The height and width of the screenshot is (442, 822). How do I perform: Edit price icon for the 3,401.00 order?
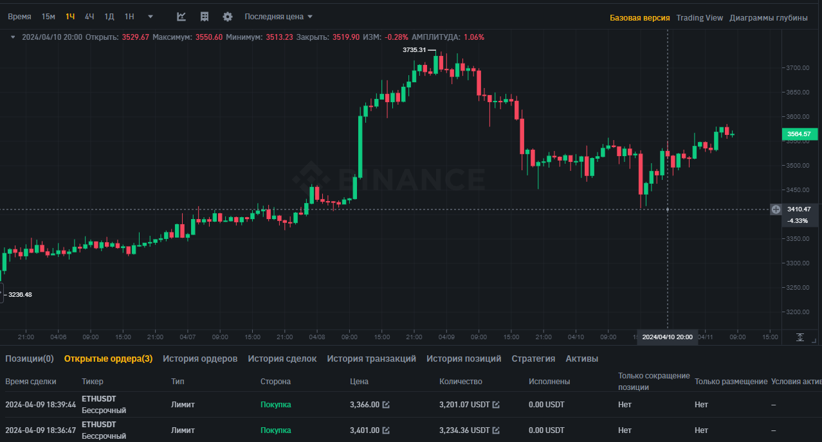(x=386, y=430)
